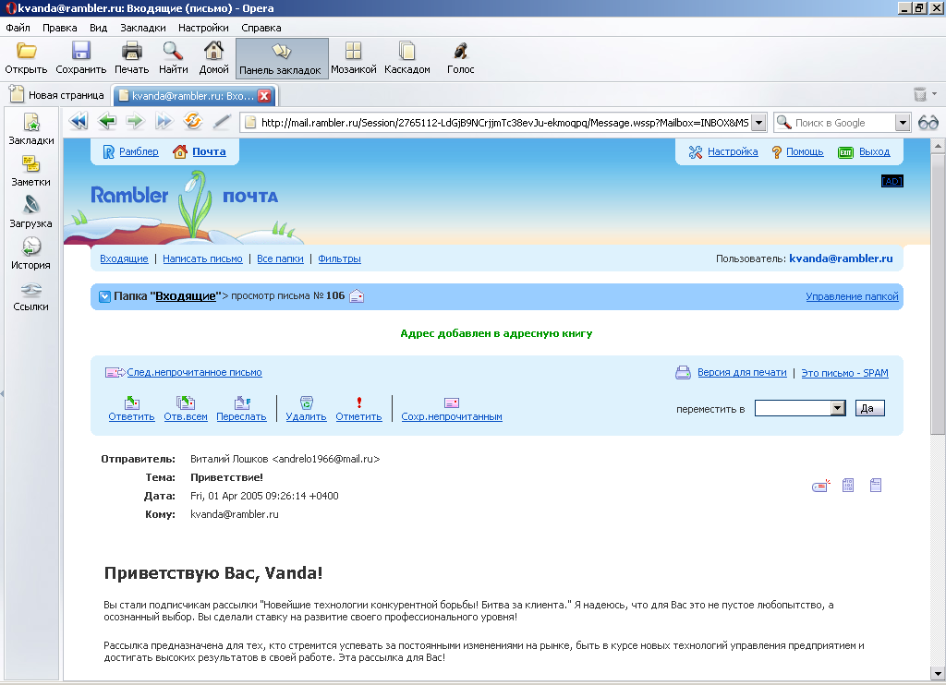
Task: Open the Закладки menu in menu bar
Action: [x=143, y=28]
